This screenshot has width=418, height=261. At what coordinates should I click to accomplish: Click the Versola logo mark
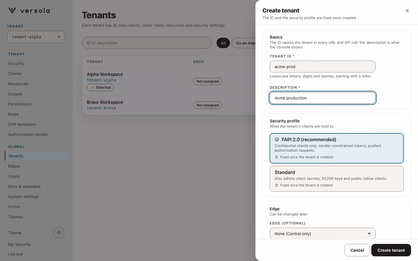tap(12, 10)
